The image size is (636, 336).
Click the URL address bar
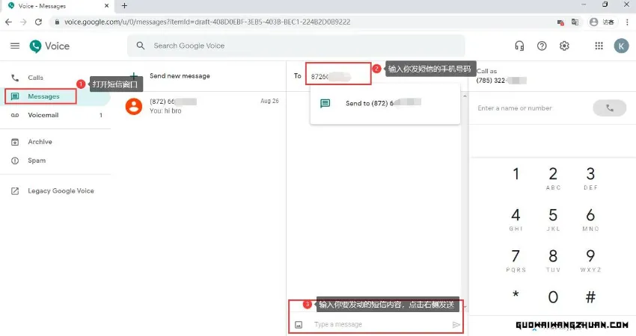click(300, 22)
